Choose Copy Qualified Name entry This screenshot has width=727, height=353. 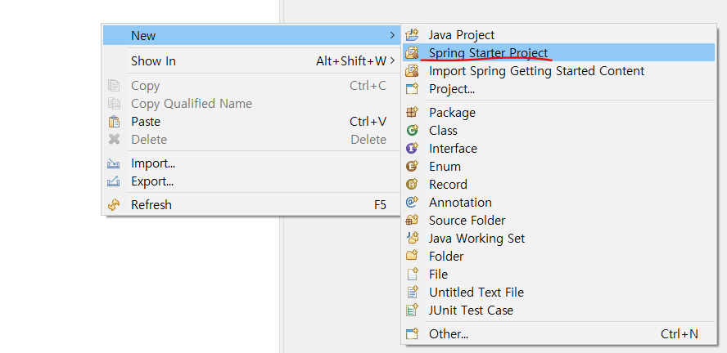251,104
